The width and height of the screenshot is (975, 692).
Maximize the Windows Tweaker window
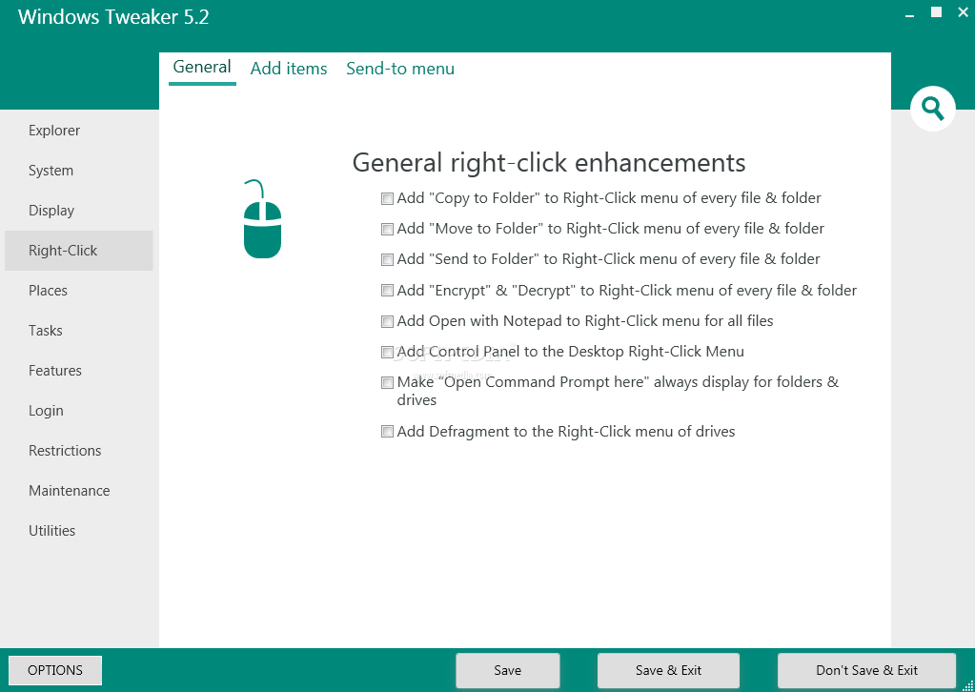tap(937, 11)
